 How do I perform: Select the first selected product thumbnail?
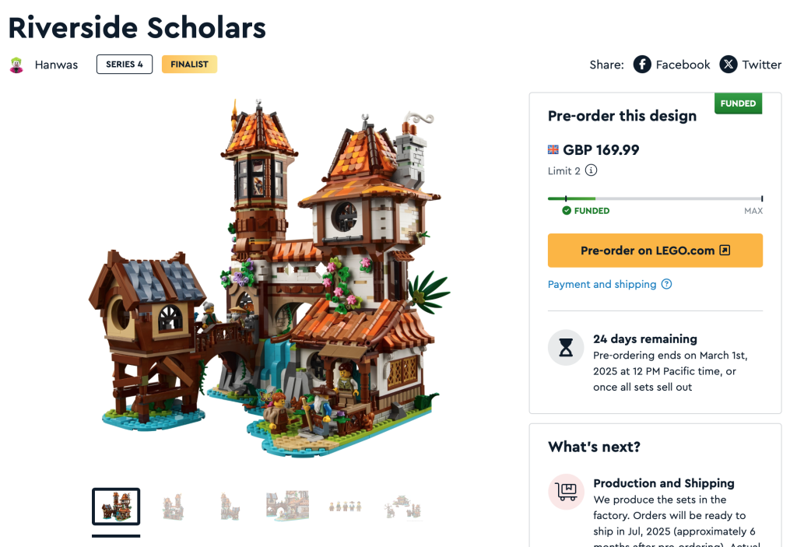tap(116, 507)
